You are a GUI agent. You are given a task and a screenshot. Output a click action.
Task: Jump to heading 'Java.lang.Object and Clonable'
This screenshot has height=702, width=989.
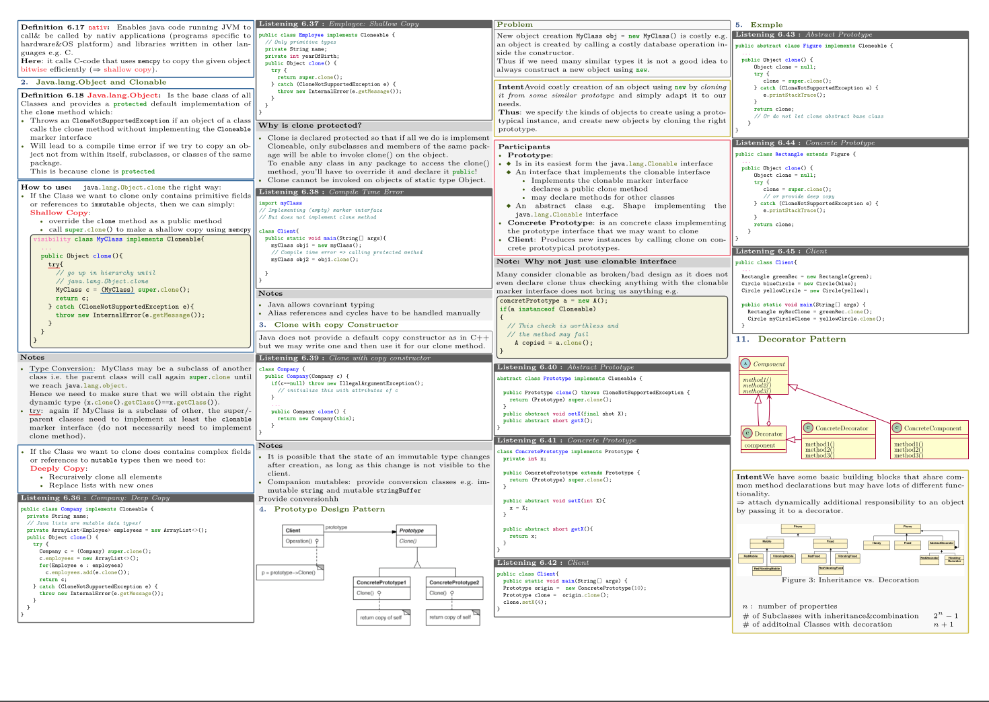pyautogui.click(x=101, y=82)
